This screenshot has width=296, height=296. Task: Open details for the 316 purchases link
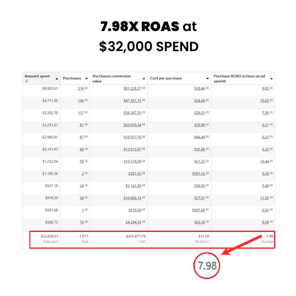click(x=81, y=89)
